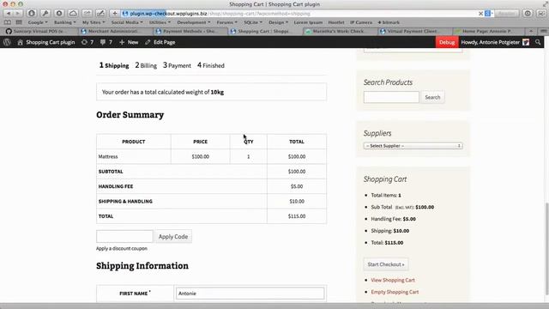
Task: Click the Apply Code button
Action: 173,237
